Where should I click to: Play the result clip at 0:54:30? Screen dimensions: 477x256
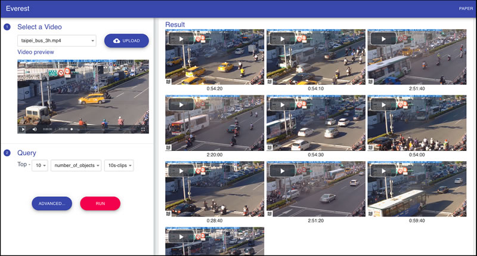(x=282, y=105)
